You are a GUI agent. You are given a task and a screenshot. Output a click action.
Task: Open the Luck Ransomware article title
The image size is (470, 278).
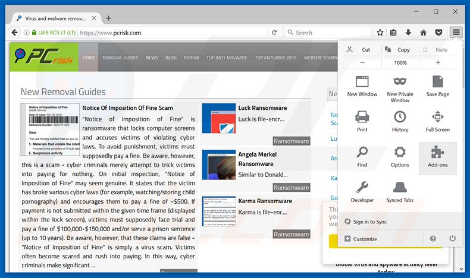pos(262,108)
